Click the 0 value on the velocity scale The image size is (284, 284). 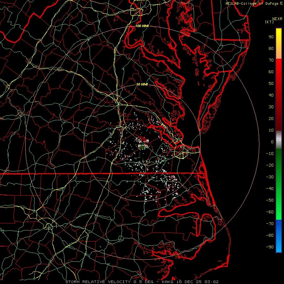coord(272,142)
